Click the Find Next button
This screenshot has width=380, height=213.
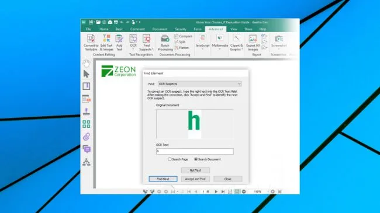click(163, 179)
